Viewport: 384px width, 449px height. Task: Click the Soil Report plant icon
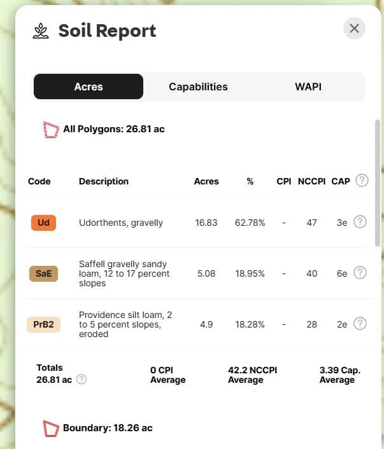coord(41,31)
